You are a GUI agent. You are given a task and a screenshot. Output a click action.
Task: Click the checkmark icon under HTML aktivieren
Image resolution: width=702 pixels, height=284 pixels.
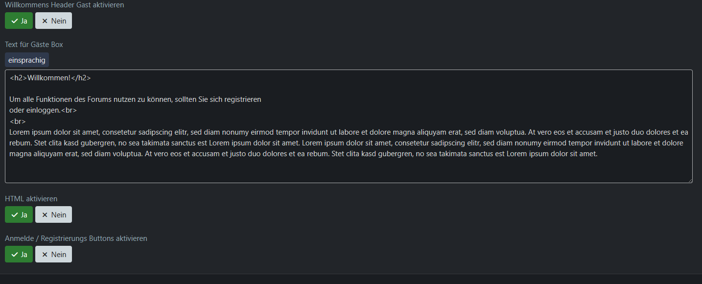click(15, 215)
